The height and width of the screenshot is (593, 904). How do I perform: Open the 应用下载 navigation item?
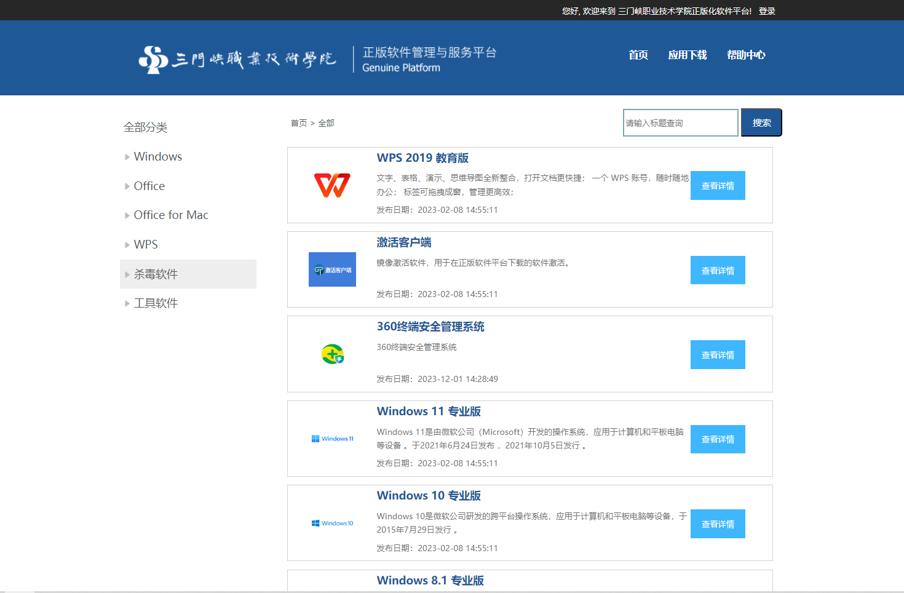click(687, 55)
